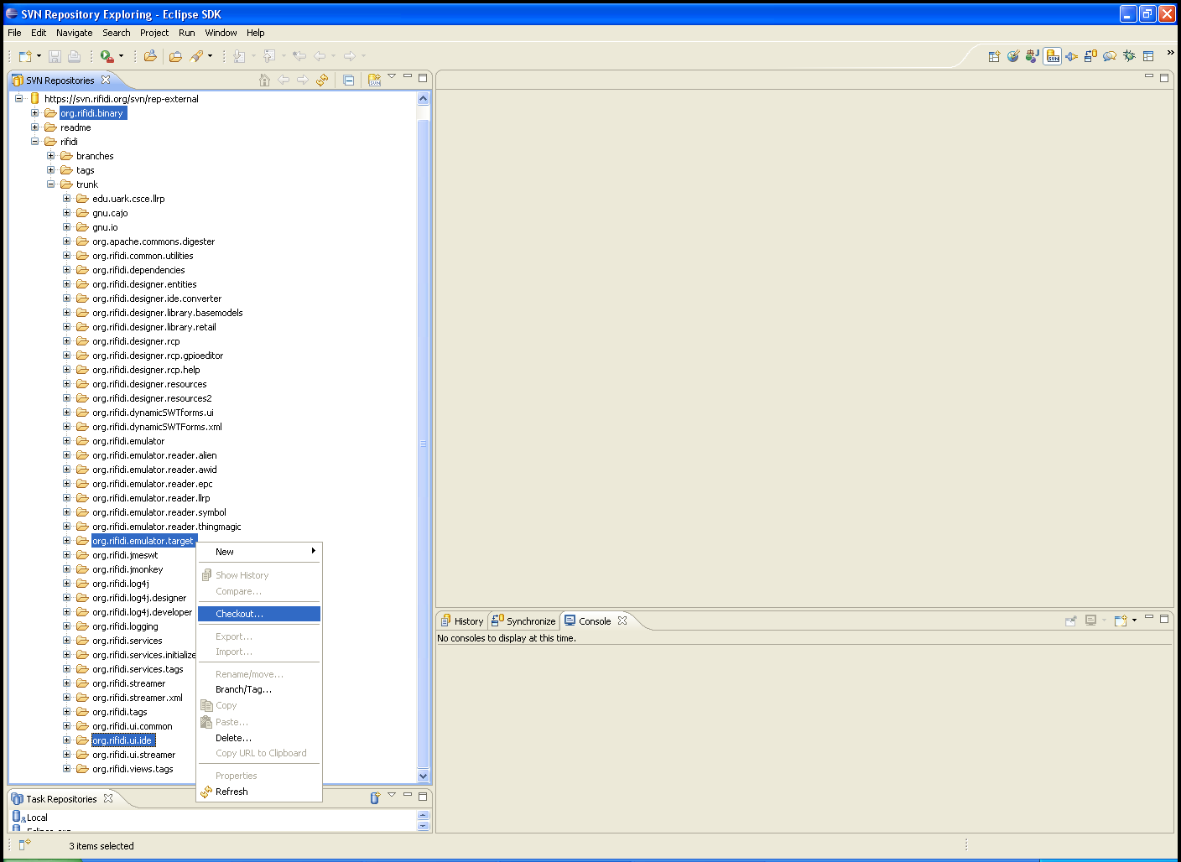Choose Delete... in the context menu
The width and height of the screenshot is (1181, 862).
259,738
